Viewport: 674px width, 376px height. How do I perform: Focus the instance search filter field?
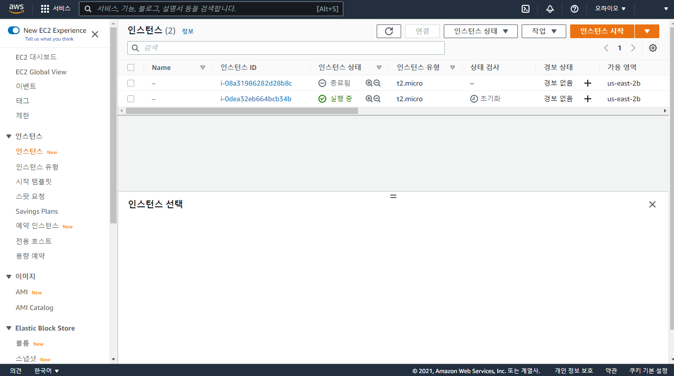pos(286,48)
